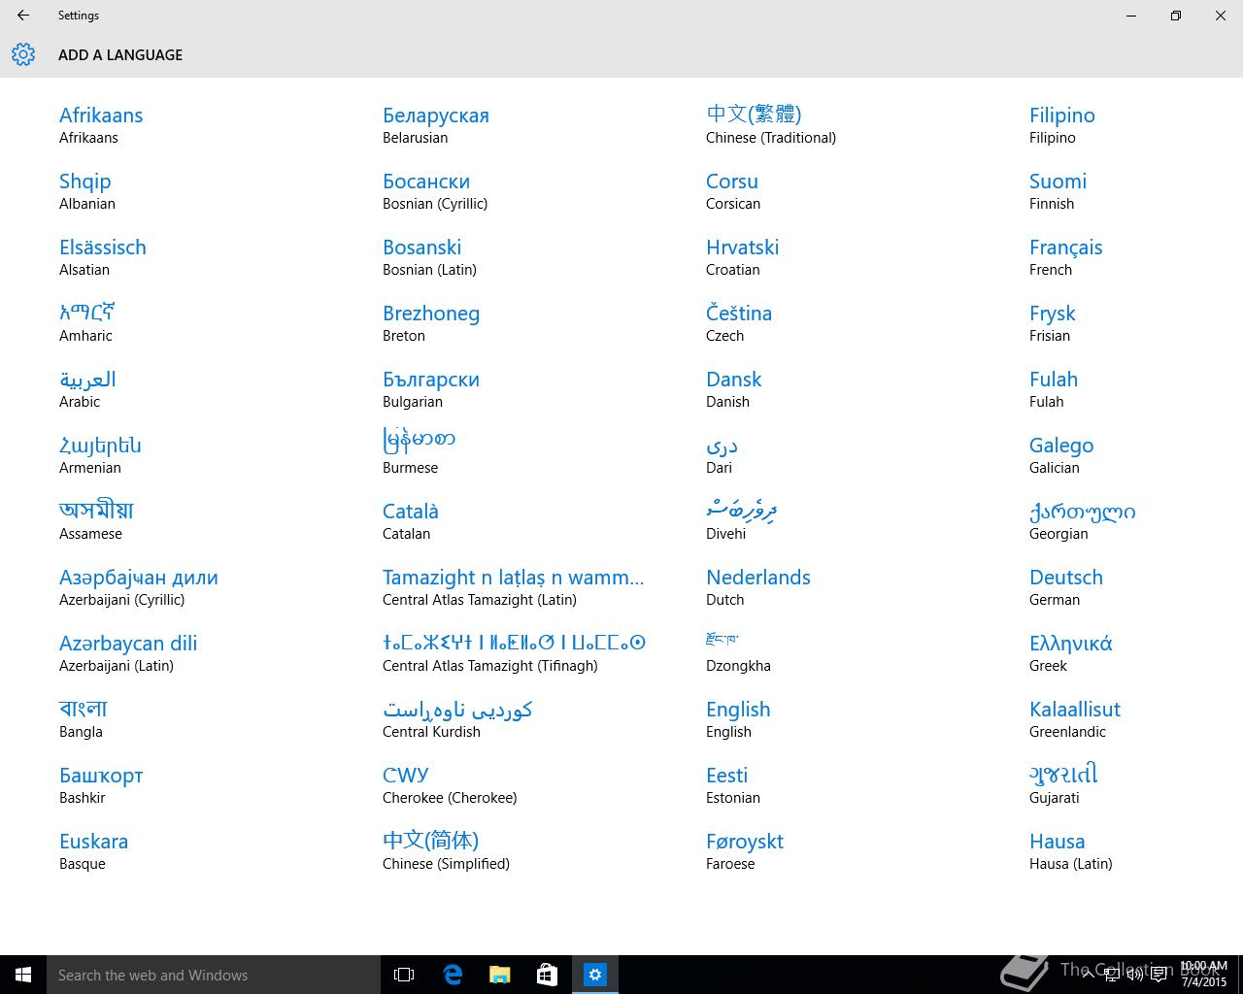This screenshot has height=994, width=1243.
Task: Pick Chinese (Simplified) language
Action: [x=446, y=851]
